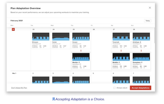Select the Carson SweetSpot workout graph
Viewport: 164px width, 104px height.
point(81,37)
